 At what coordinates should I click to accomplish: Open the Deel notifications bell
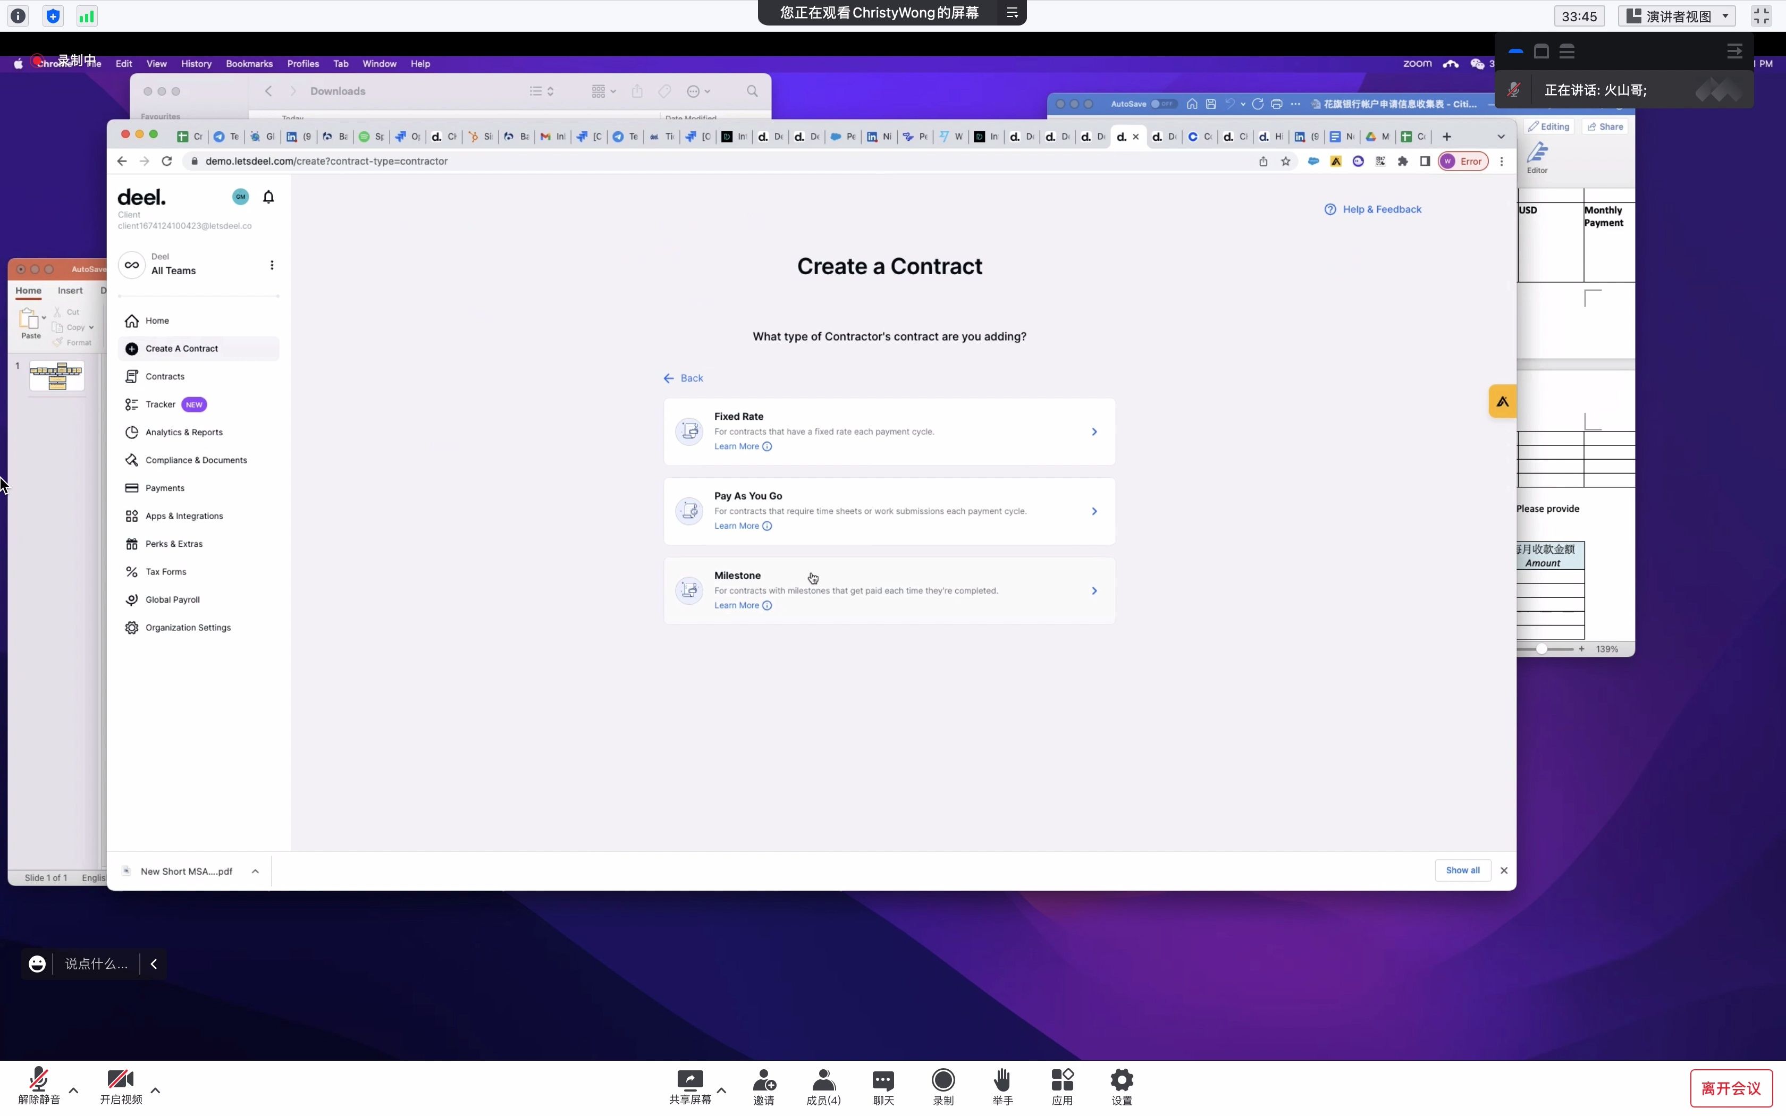pyautogui.click(x=268, y=197)
